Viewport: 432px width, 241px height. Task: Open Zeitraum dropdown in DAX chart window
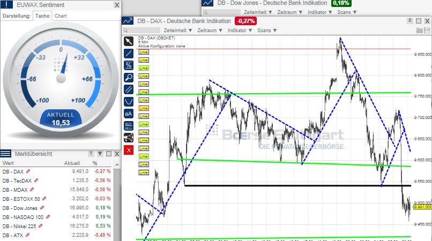pyautogui.click(x=210, y=31)
